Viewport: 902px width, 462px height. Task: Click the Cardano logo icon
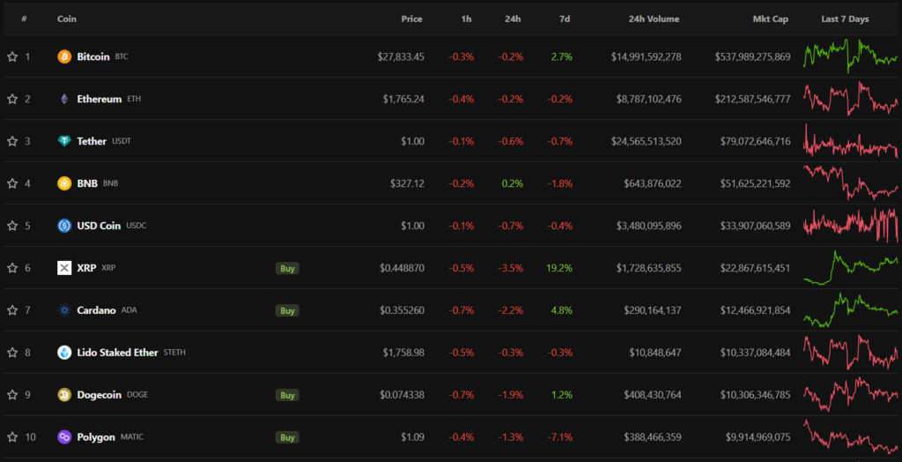click(64, 310)
